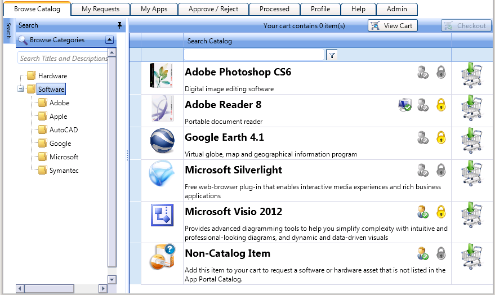Click the horizontal scroll-left arrow
Screen dimensions: 495x295
click(20, 288)
